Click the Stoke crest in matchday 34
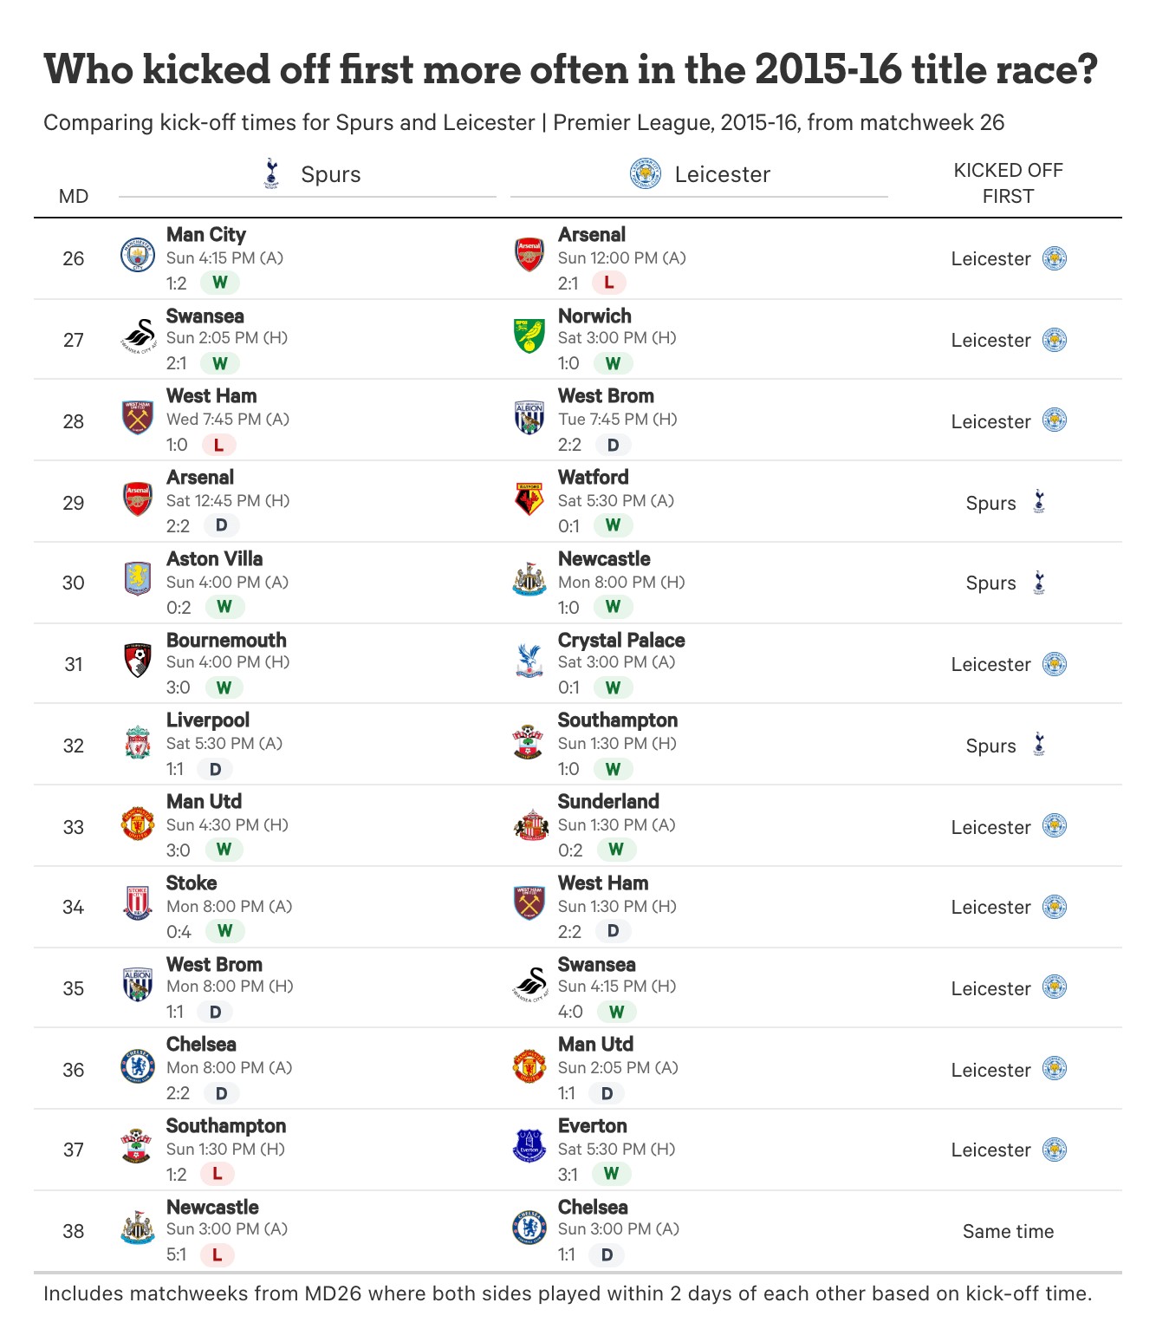This screenshot has width=1156, height=1342. coord(138,904)
